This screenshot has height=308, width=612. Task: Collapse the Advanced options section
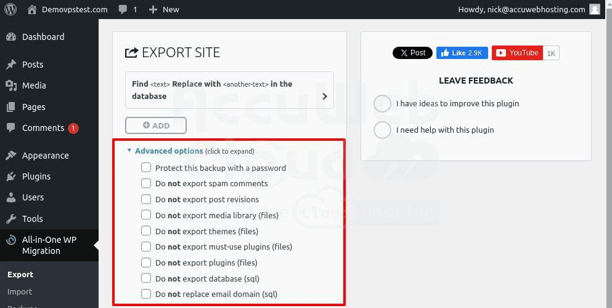tap(168, 151)
